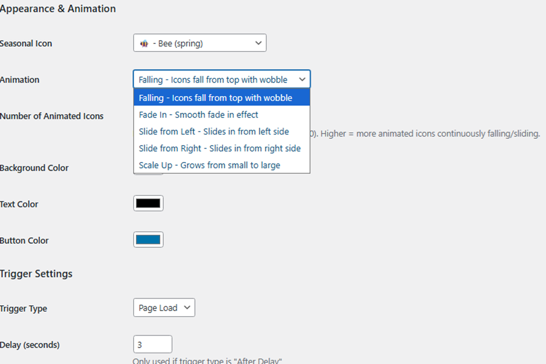Pick Slide from Right animation option
546x364 pixels.
pyautogui.click(x=222, y=148)
